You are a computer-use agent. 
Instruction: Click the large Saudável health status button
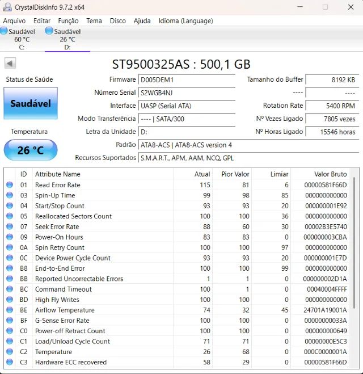click(x=31, y=103)
